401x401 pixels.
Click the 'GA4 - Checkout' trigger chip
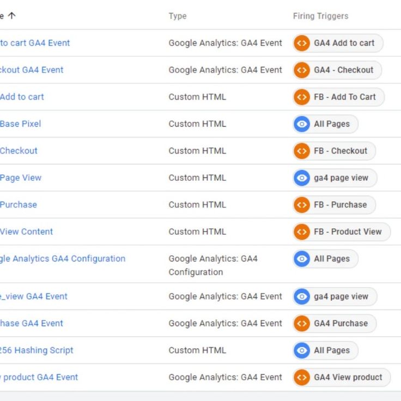pos(337,70)
